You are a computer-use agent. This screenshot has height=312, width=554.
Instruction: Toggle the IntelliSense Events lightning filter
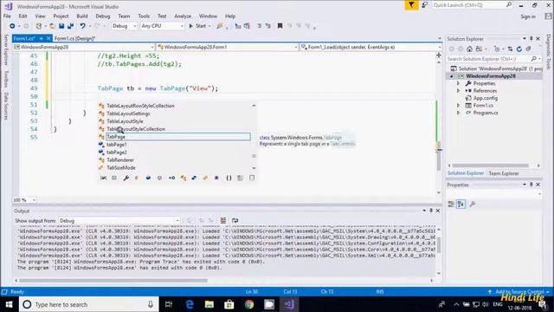137,178
